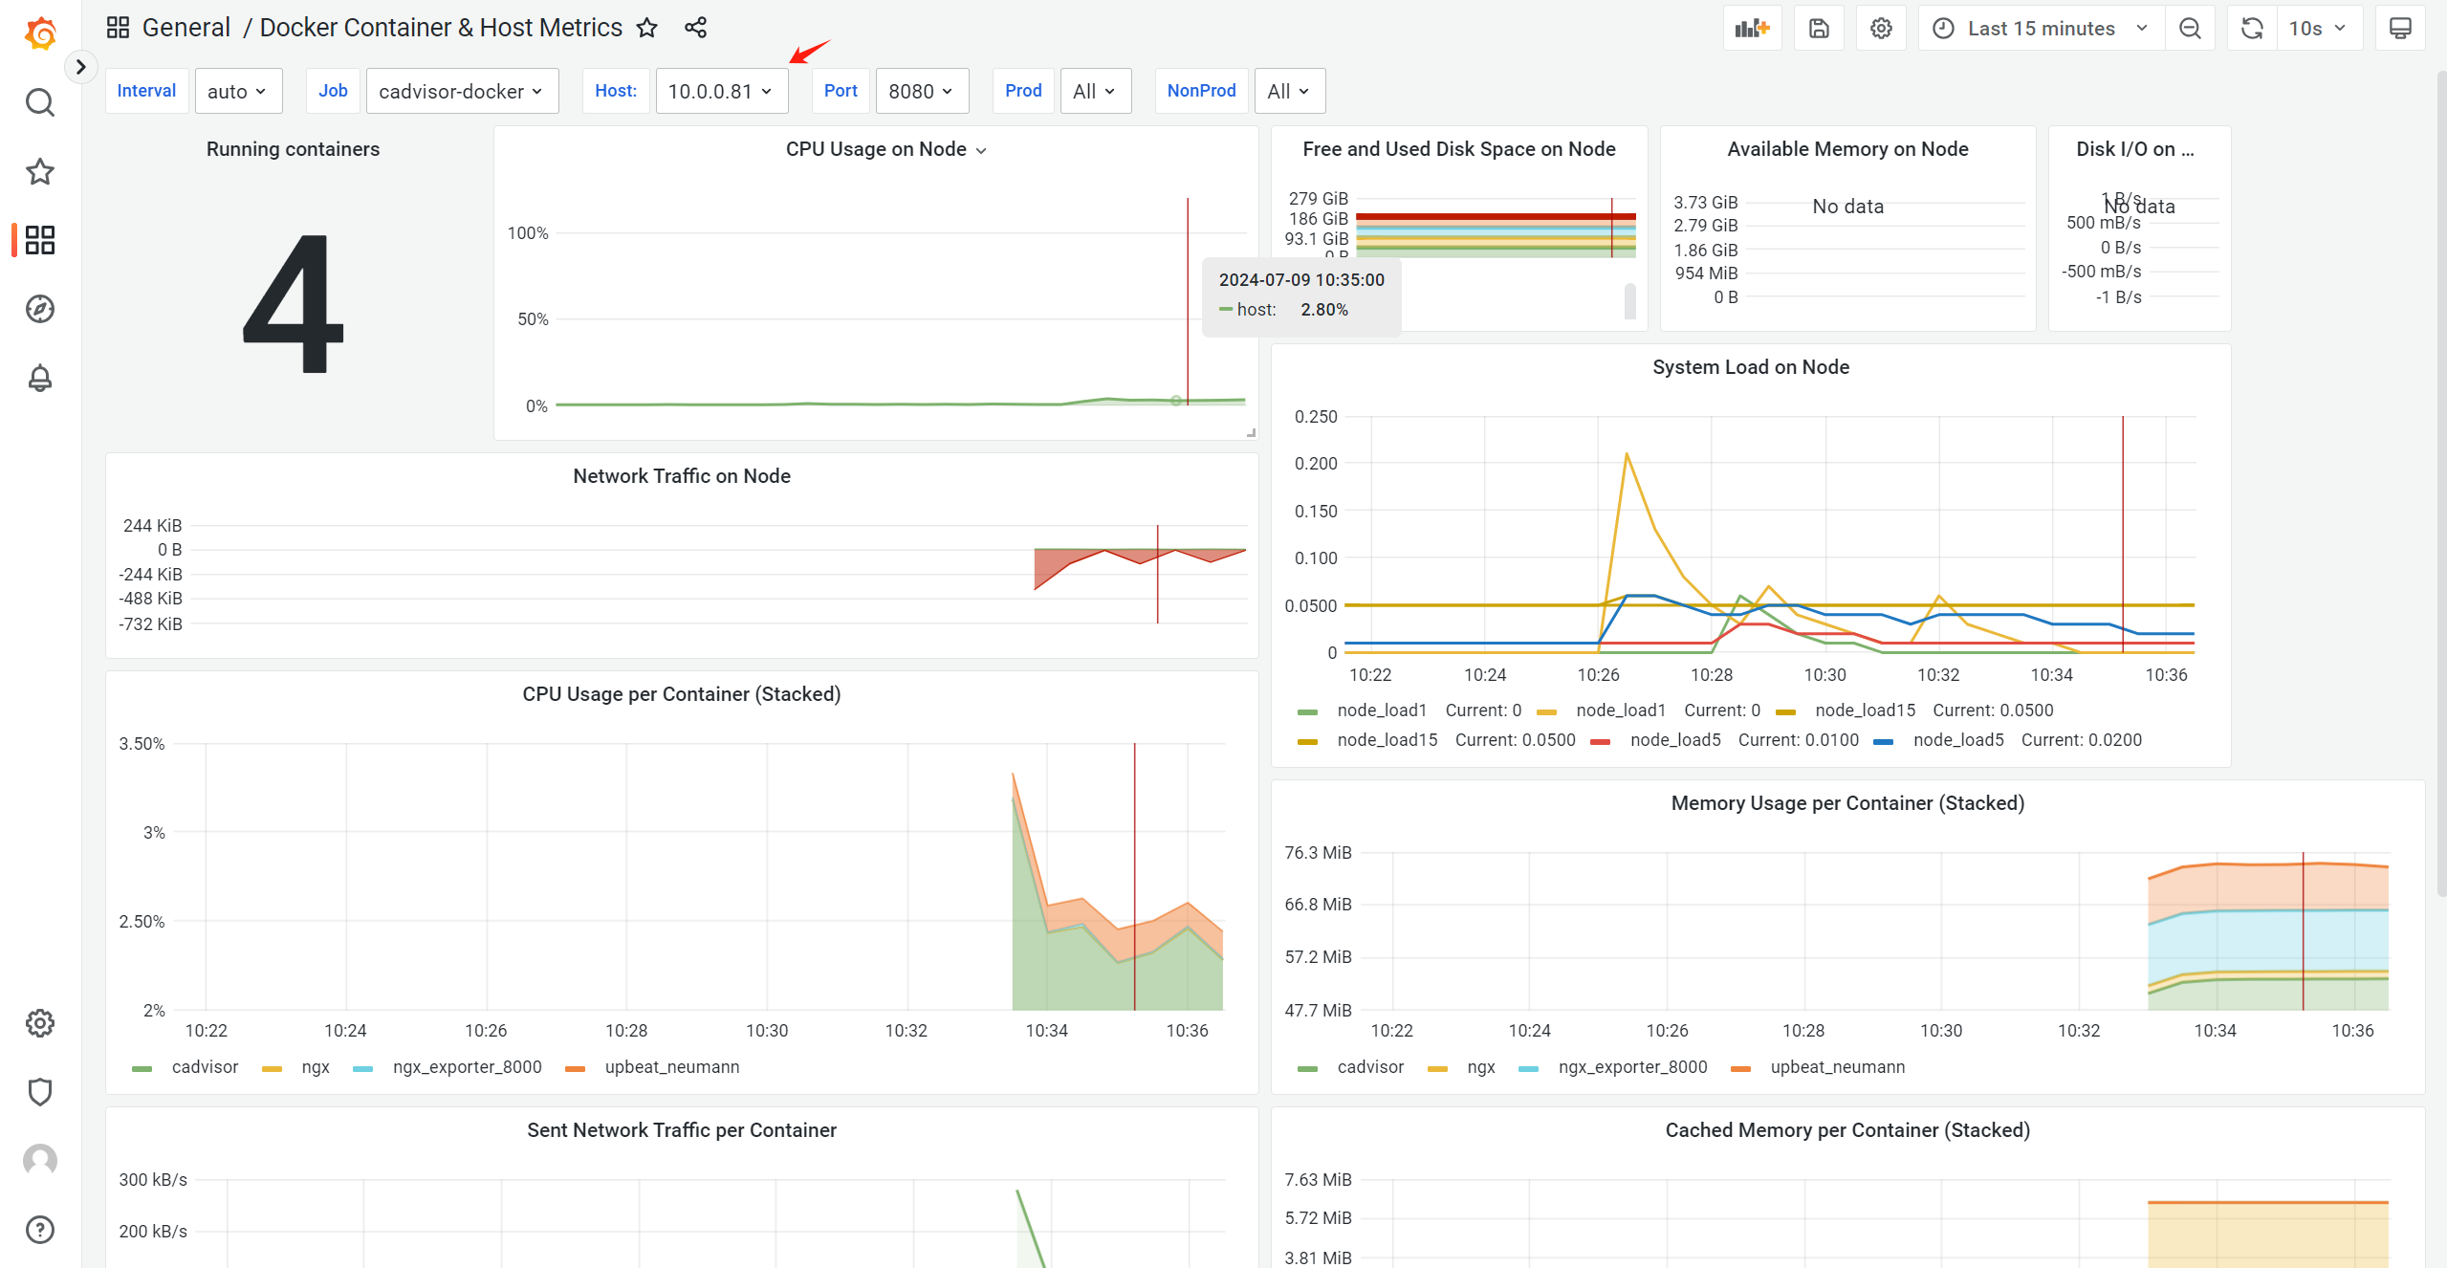Mark dashboard as favorite with star
The width and height of the screenshot is (2447, 1268).
point(647,28)
